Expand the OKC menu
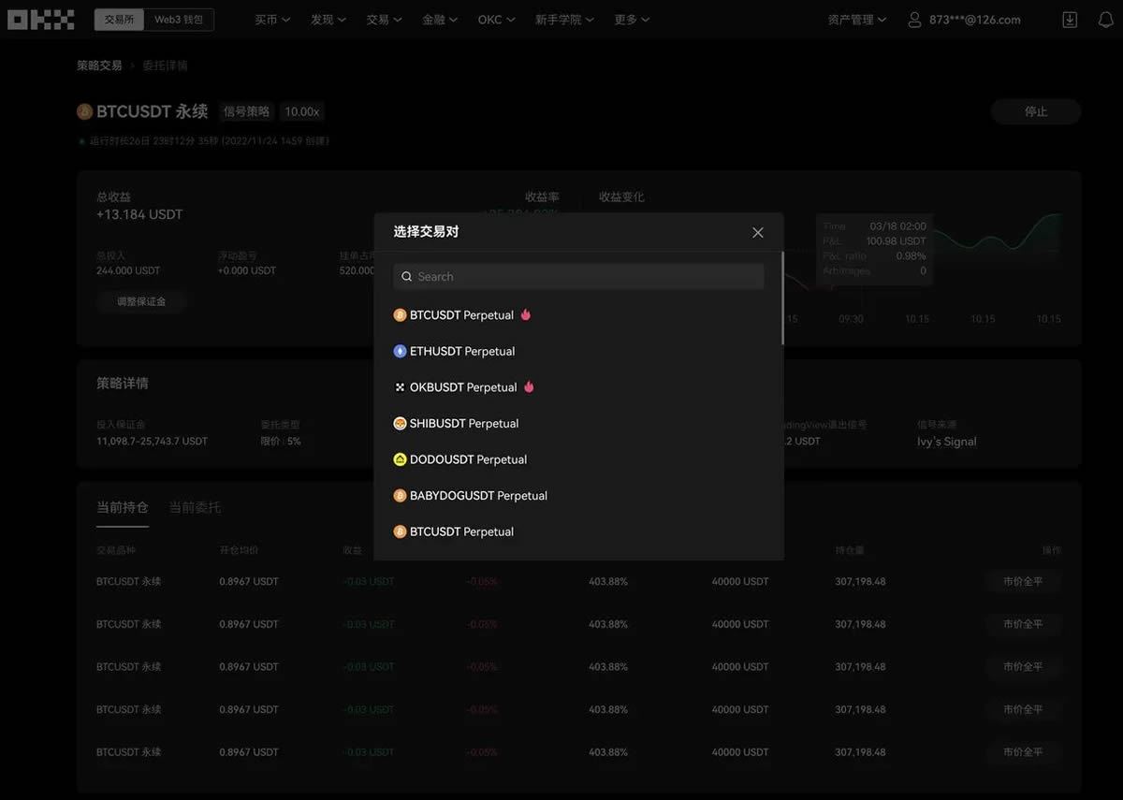1123x800 pixels. click(x=496, y=20)
